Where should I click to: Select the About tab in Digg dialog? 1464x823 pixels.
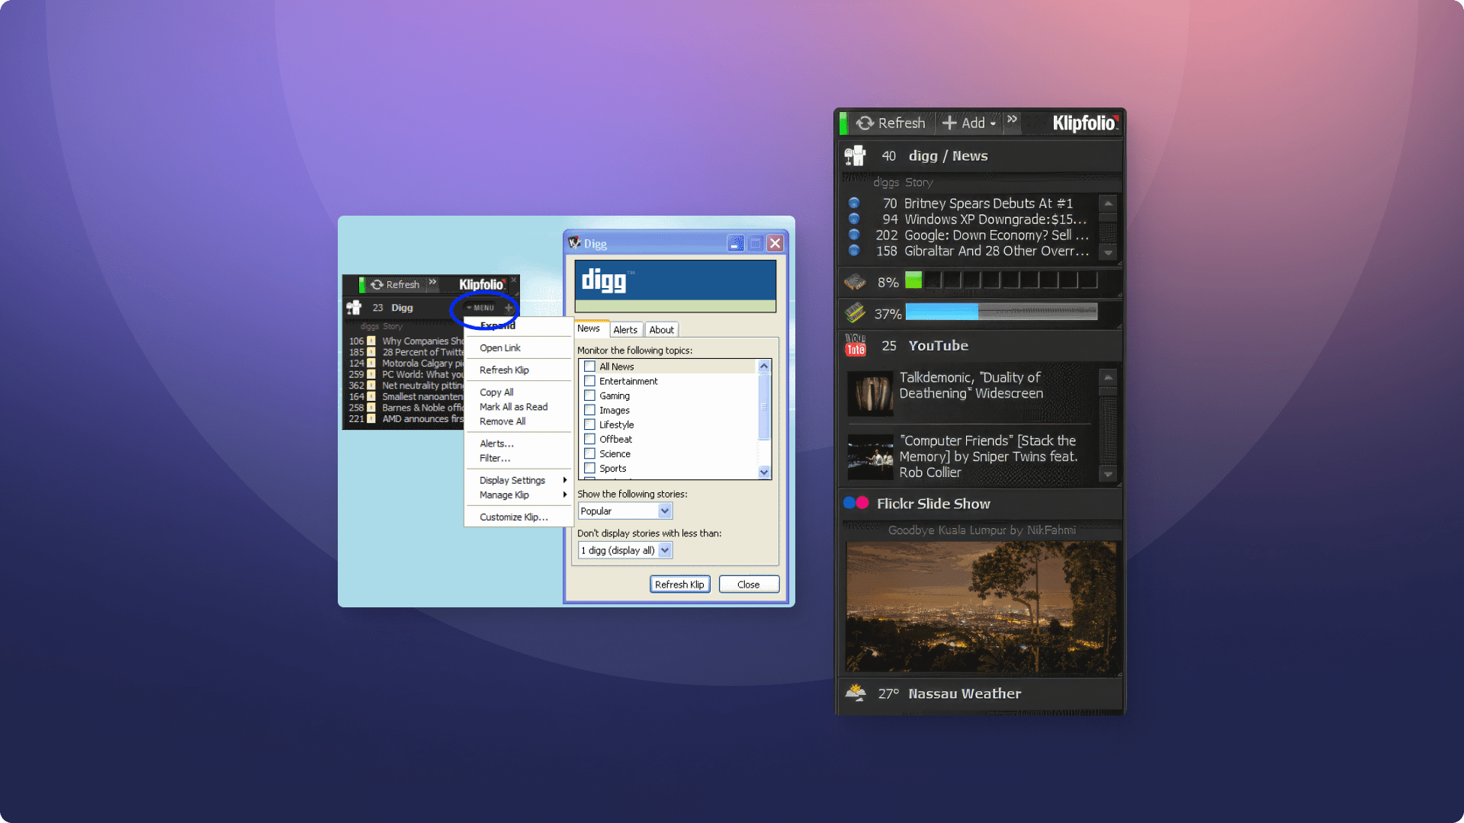tap(660, 330)
